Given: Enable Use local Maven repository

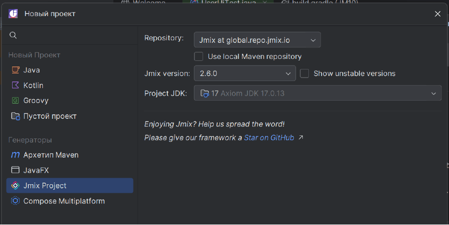Looking at the screenshot, I should tap(199, 56).
